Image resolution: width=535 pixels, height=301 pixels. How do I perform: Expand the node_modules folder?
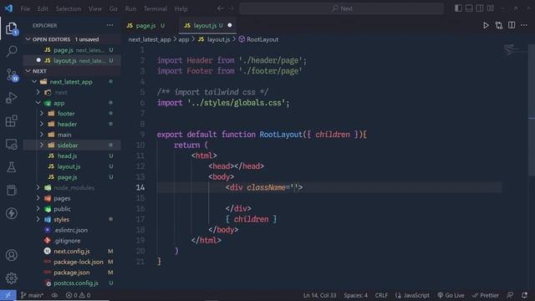point(38,187)
